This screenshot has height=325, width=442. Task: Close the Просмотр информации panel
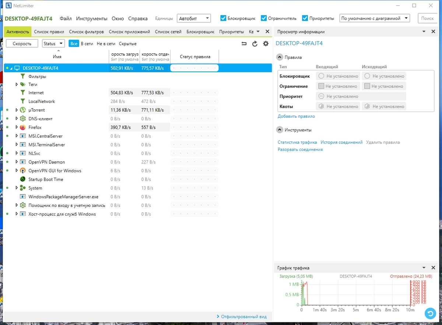[433, 32]
